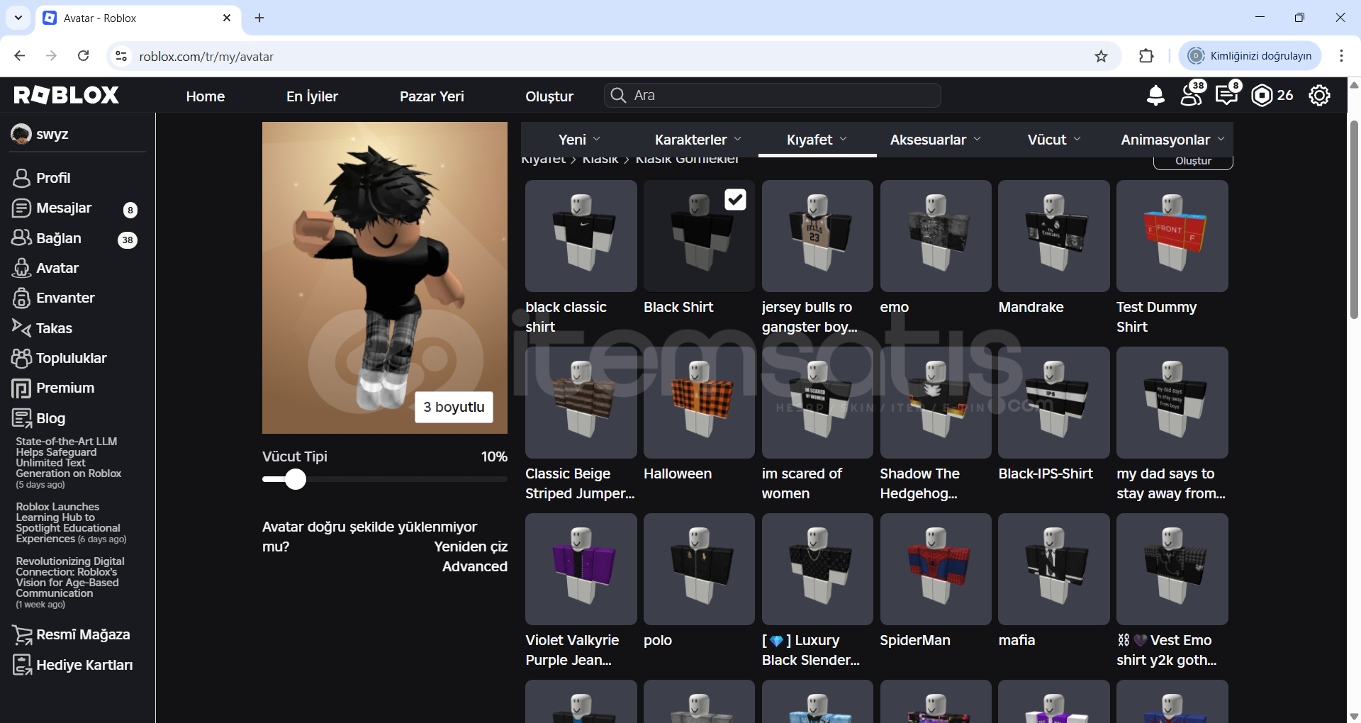1361x723 pixels.
Task: Open Roblox Launches Learning Hub blog post
Action: click(x=71, y=523)
